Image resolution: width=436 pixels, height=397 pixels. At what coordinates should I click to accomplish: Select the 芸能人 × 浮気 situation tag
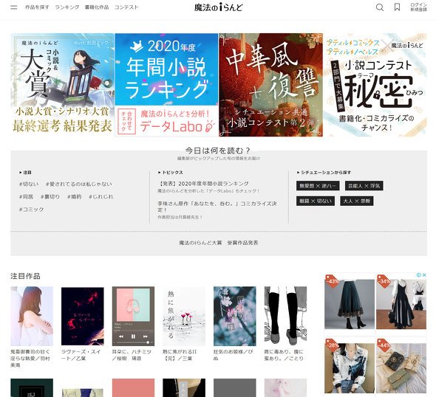[364, 186]
